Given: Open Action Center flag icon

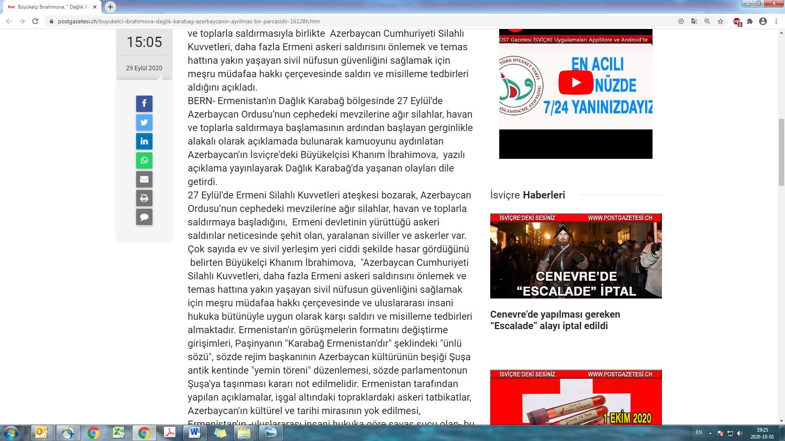Looking at the screenshot, I should click(x=720, y=433).
